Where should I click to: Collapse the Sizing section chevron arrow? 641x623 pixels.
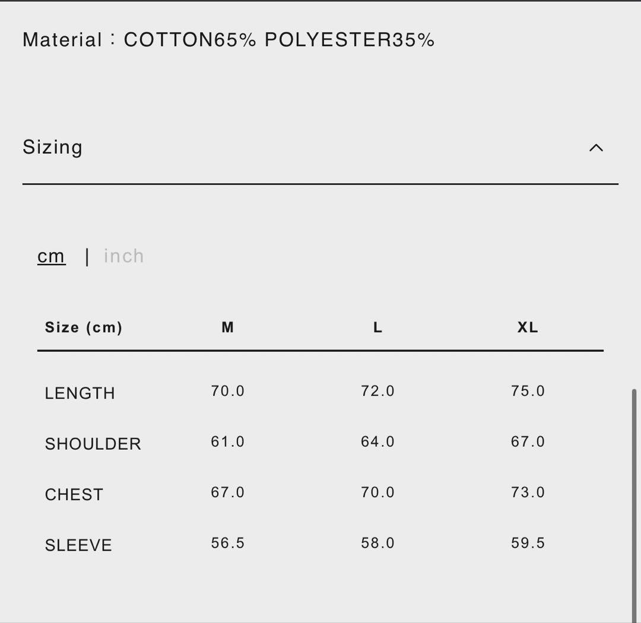596,148
